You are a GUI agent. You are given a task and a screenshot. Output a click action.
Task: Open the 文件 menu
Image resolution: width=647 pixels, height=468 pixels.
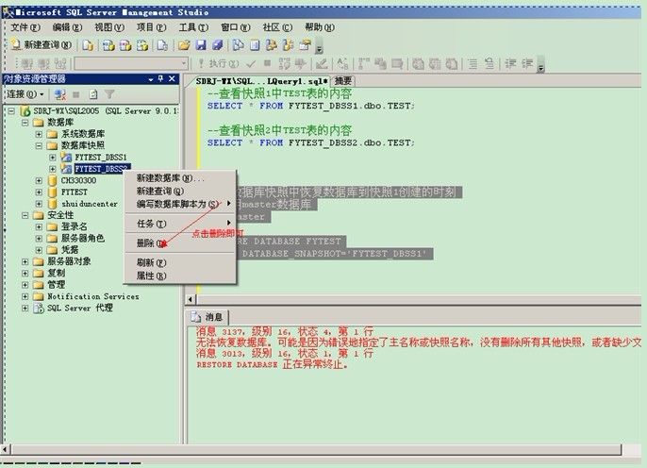click(x=25, y=27)
